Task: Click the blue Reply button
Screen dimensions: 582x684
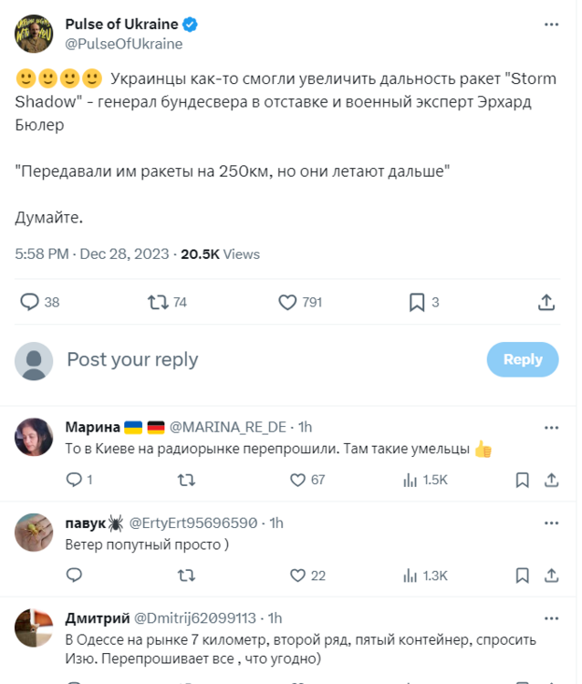Action: 523,359
